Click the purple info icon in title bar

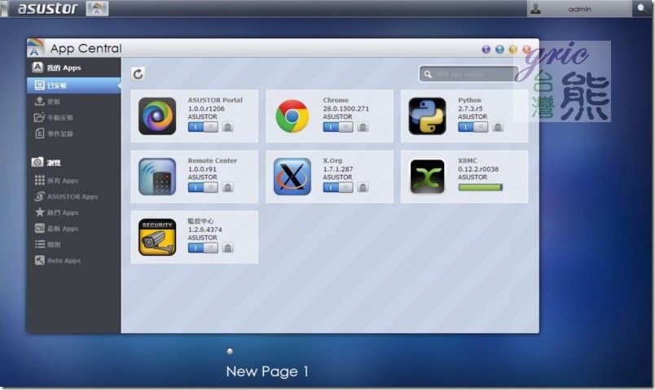(x=486, y=50)
